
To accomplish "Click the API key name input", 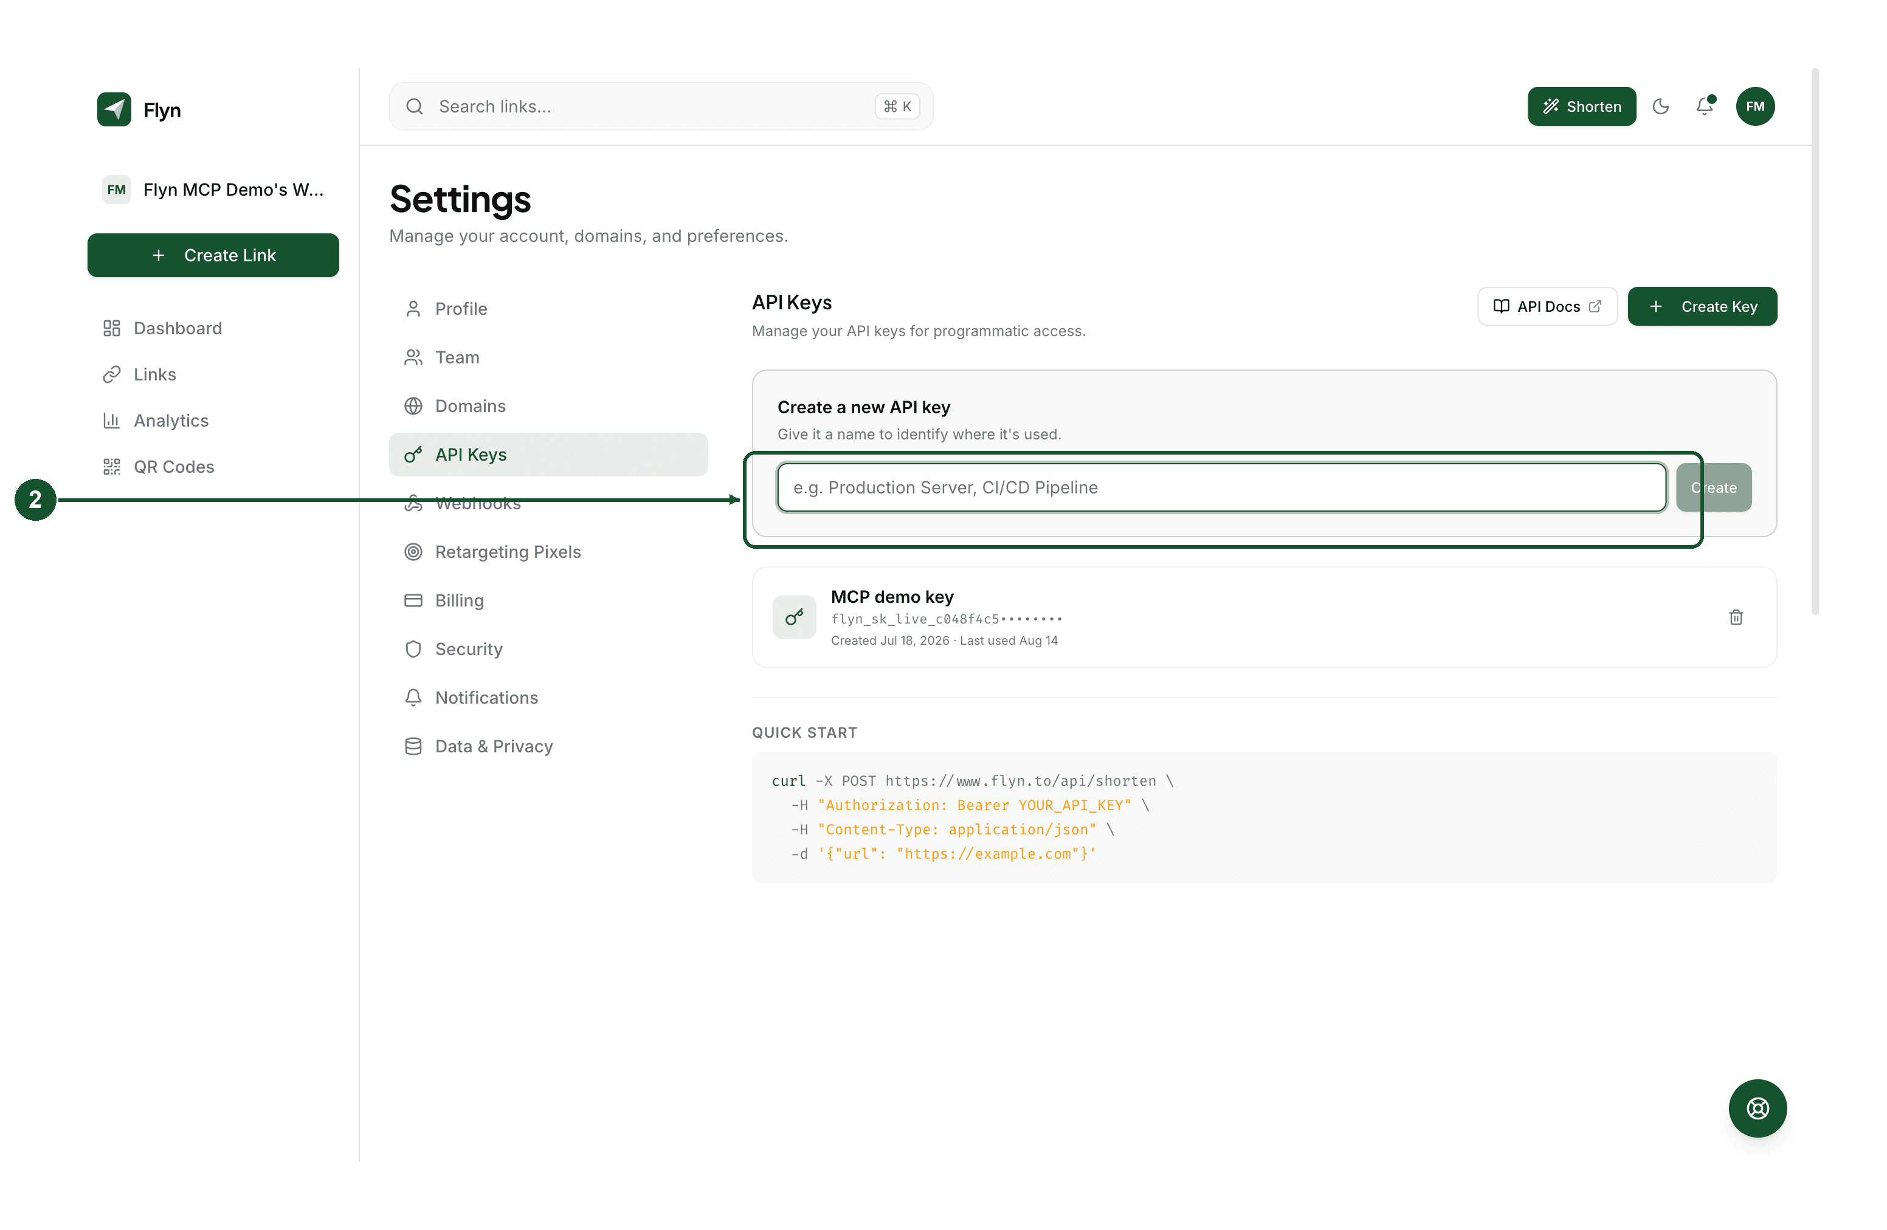I will [x=1221, y=487].
